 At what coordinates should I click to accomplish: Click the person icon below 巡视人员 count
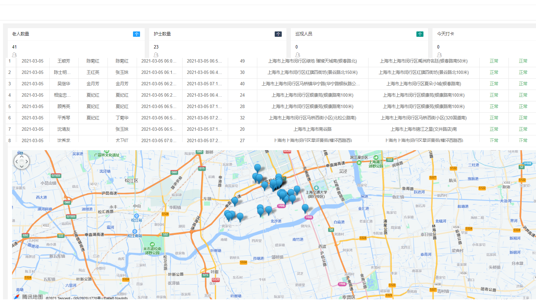click(x=298, y=55)
